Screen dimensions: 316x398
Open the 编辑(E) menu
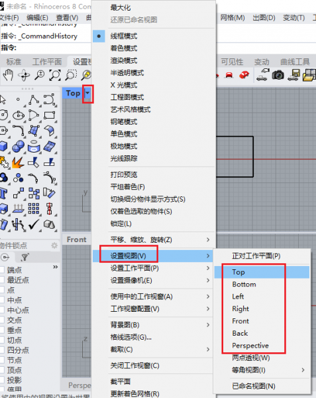click(37, 18)
